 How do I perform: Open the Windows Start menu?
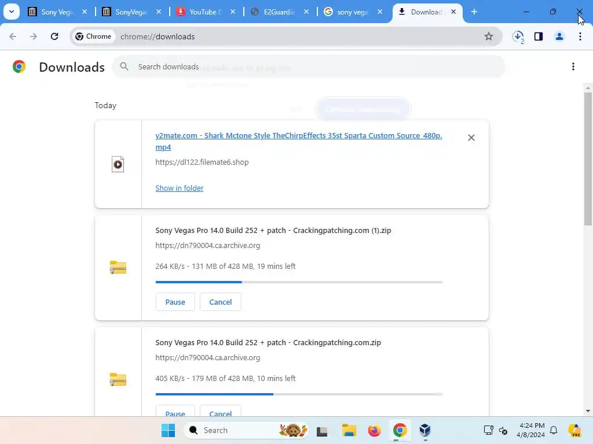168,430
